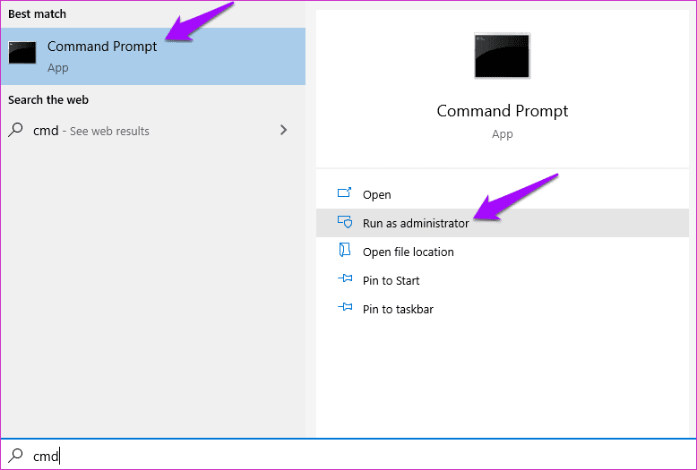Image resolution: width=697 pixels, height=470 pixels.
Task: Click the pin icon next to Pin to Start
Action: [345, 278]
